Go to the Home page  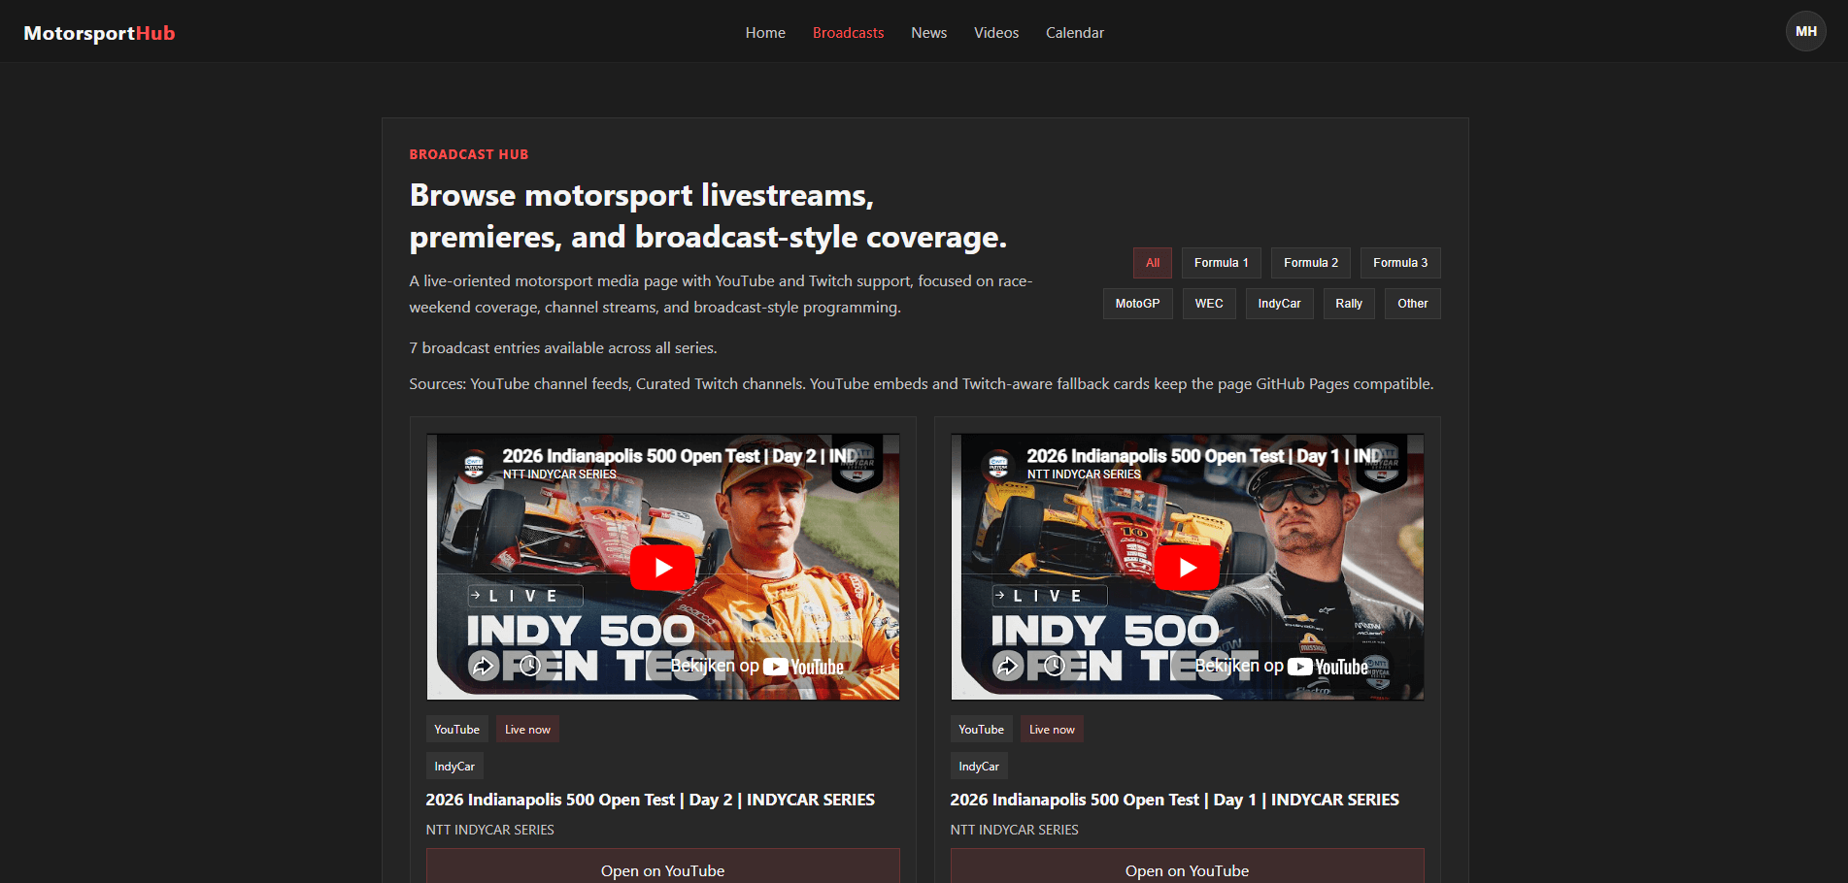[x=765, y=33]
